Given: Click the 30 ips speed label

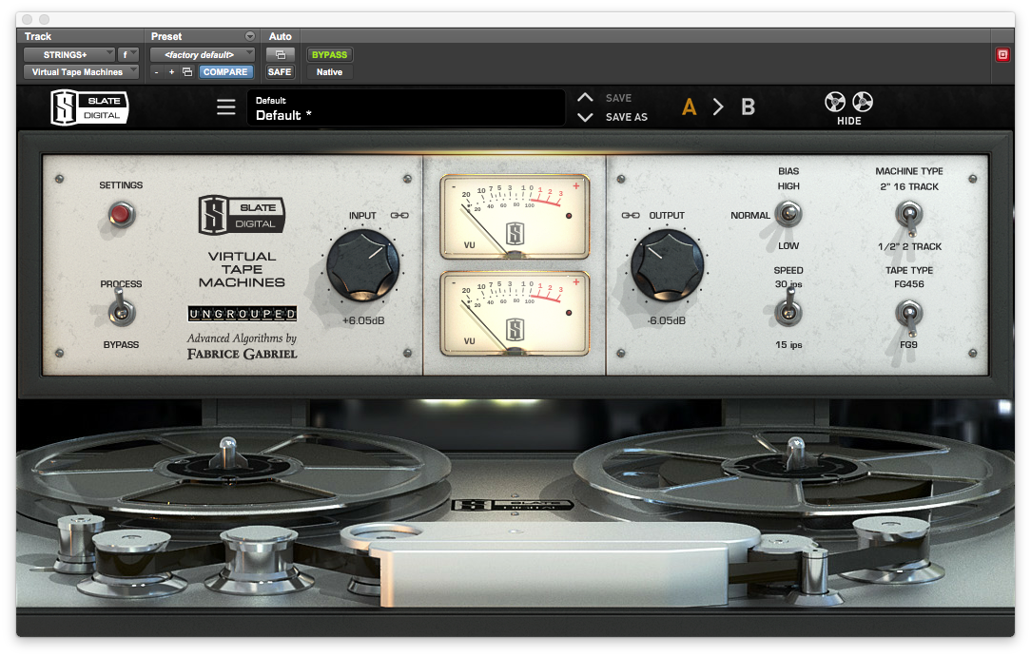Looking at the screenshot, I should [788, 284].
